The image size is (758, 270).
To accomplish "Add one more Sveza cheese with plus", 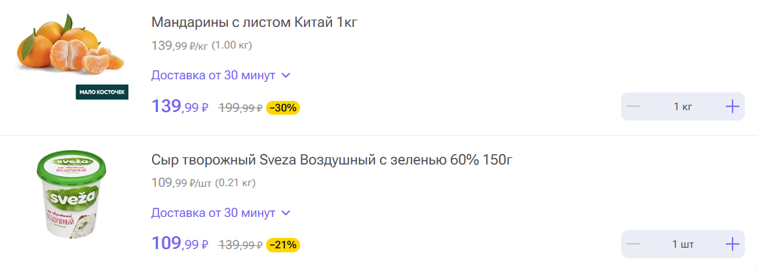I will tap(732, 244).
